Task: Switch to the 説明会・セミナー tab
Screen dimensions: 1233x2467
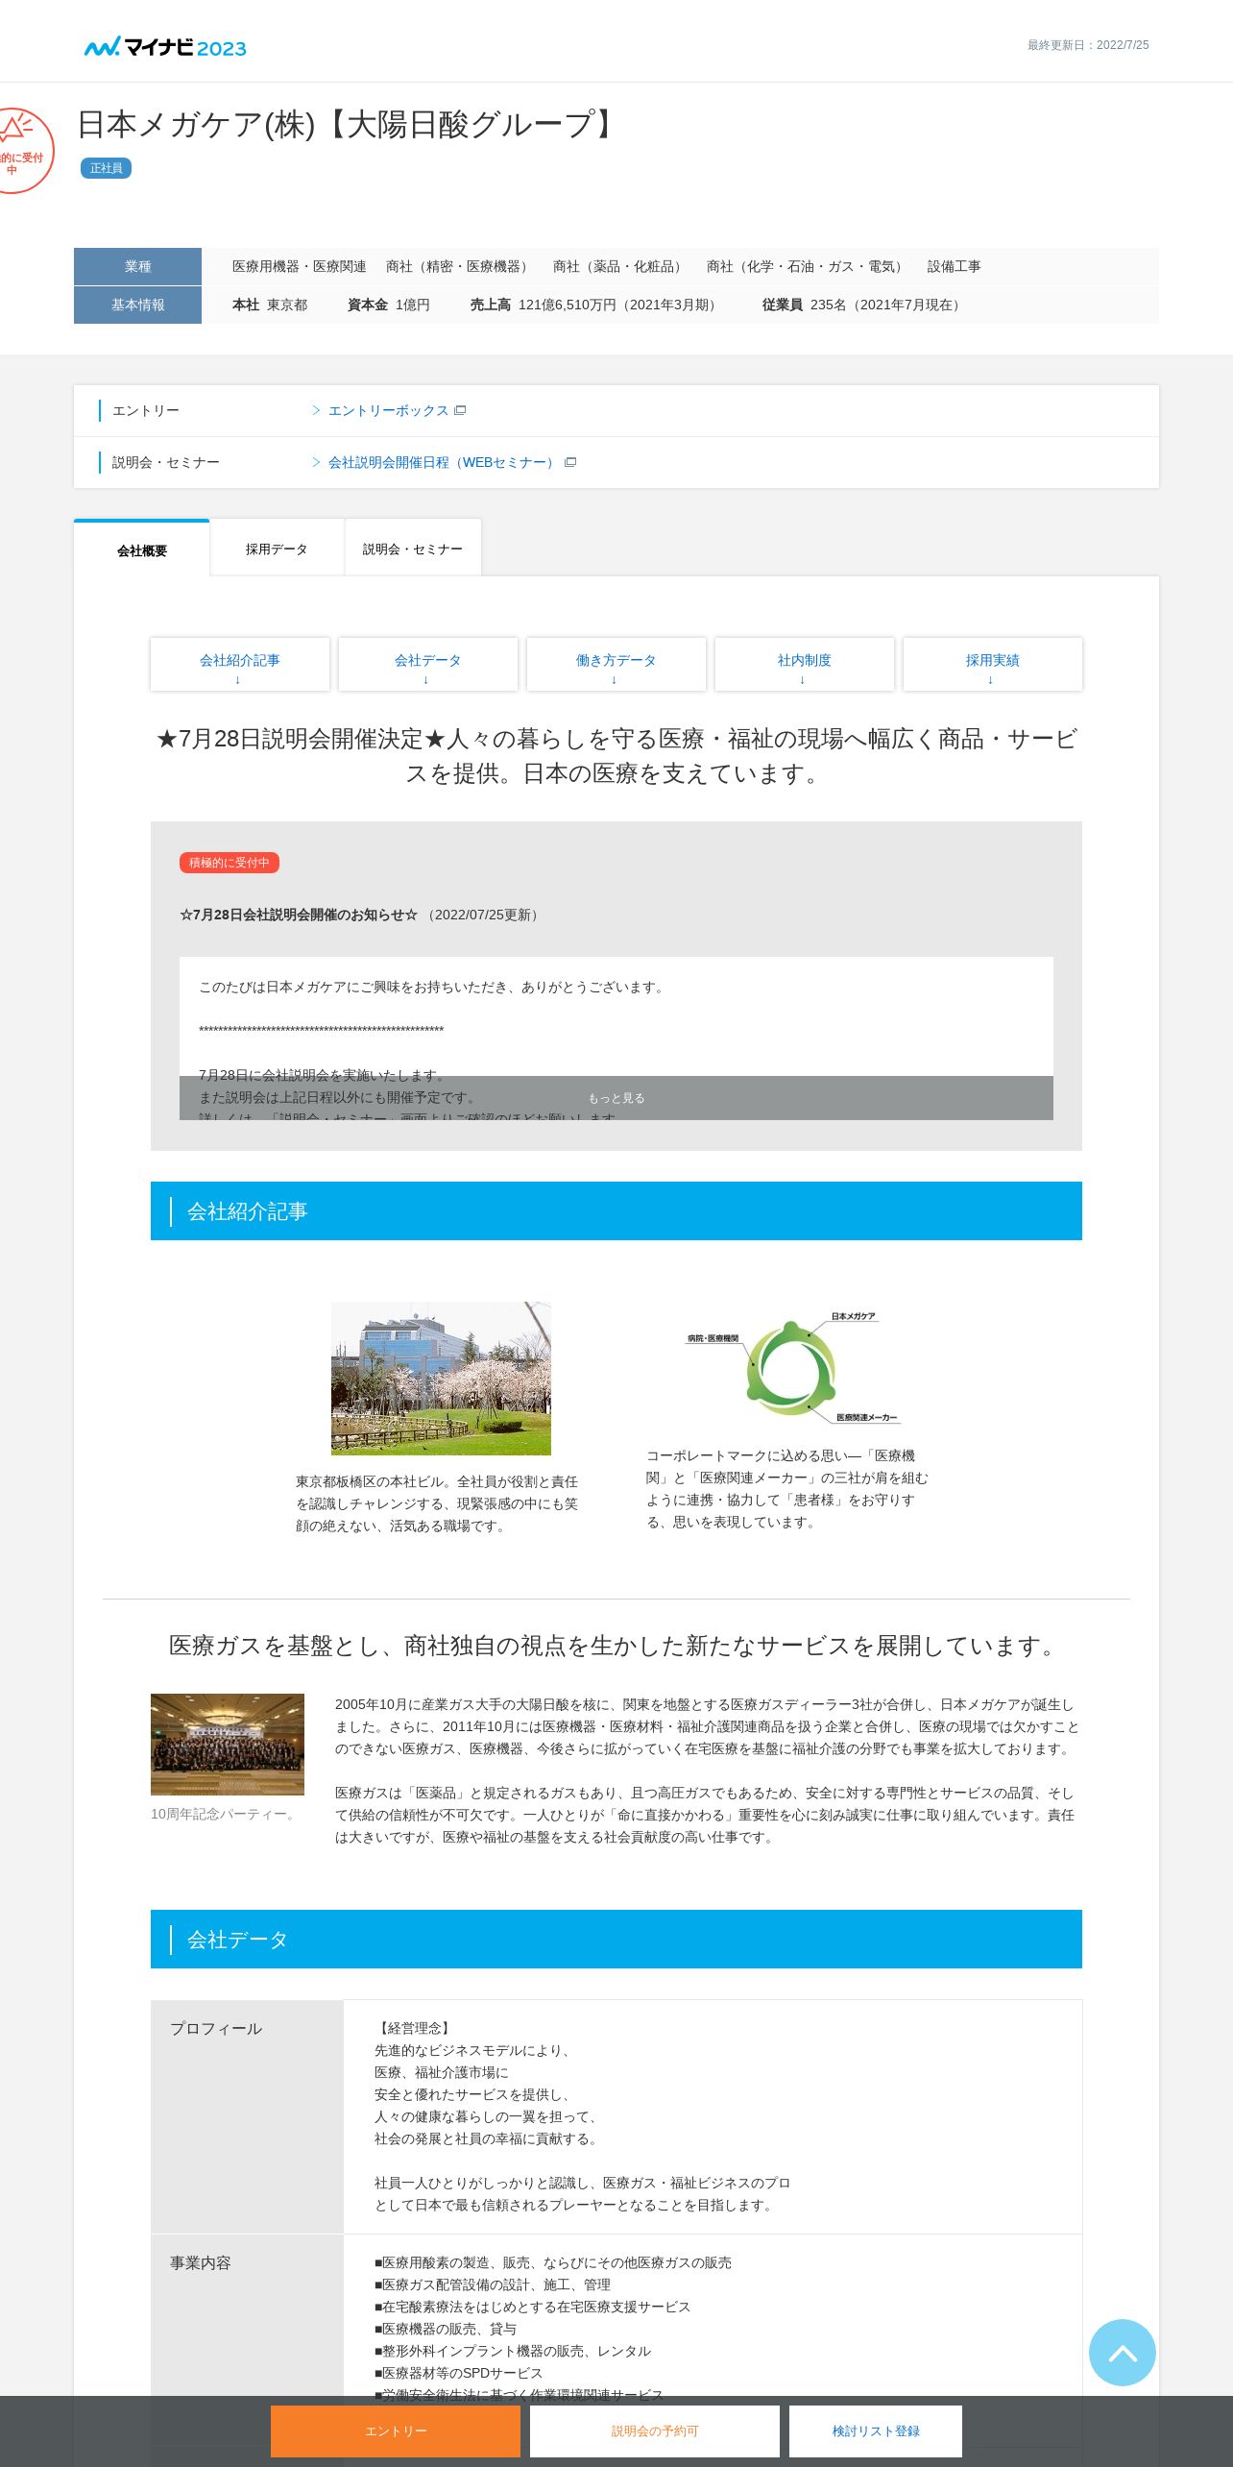Action: [x=413, y=549]
